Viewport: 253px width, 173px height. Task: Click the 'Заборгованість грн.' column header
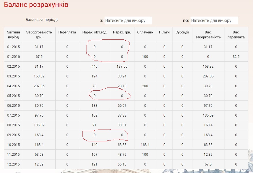click(x=39, y=35)
